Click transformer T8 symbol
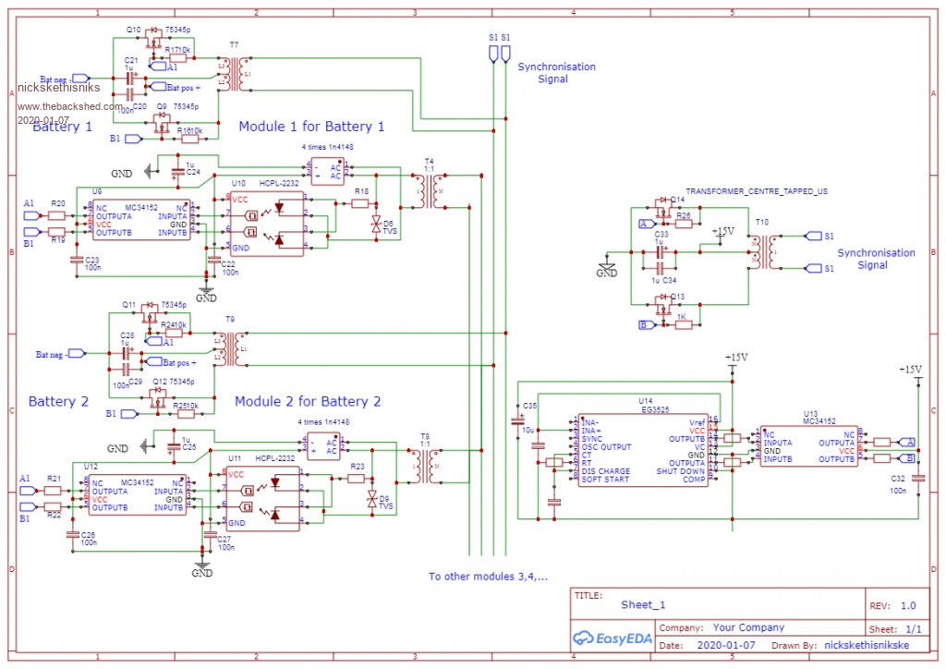This screenshot has width=946, height=669. 425,468
